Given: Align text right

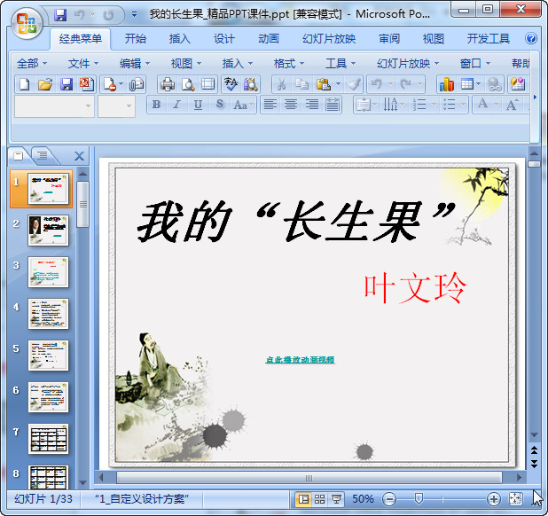Looking at the screenshot, I should (x=312, y=105).
